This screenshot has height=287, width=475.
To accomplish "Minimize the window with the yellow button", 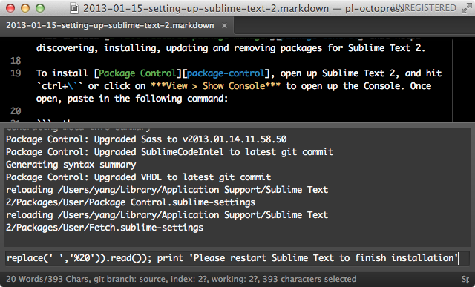I will click(25, 8).
